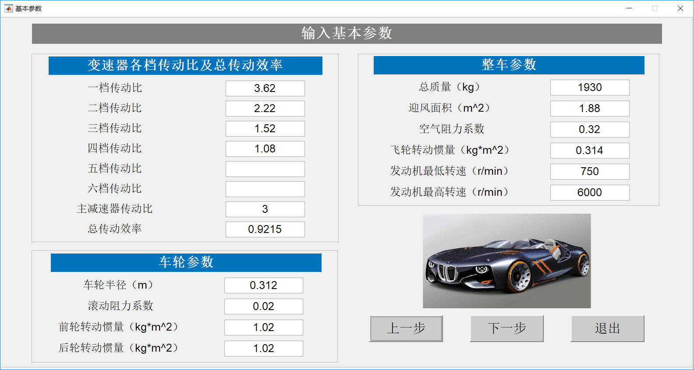This screenshot has width=694, height=370.
Task: Select the empty 六档传动比 field
Action: click(265, 189)
